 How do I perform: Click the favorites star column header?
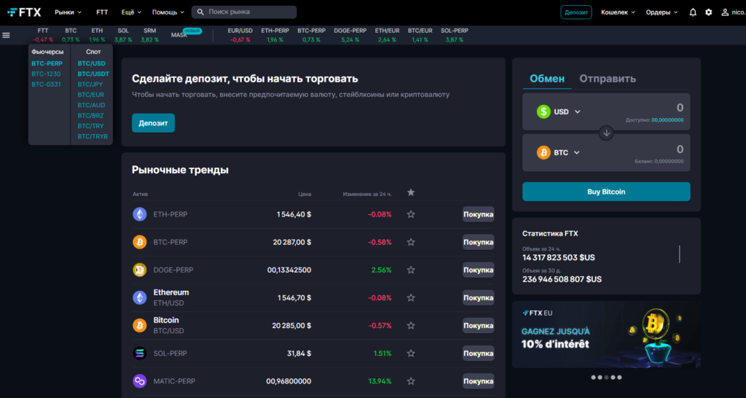coord(411,192)
